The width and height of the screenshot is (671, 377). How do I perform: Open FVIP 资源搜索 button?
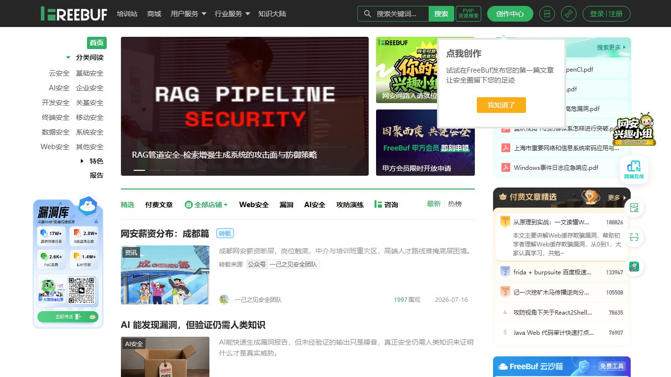tap(468, 14)
